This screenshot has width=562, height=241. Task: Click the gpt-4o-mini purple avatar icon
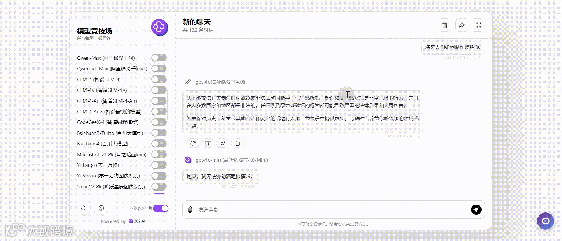tap(188, 160)
